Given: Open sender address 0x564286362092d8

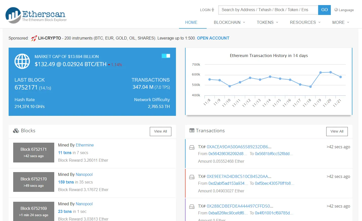Looking at the screenshot, I should tap(228, 154).
